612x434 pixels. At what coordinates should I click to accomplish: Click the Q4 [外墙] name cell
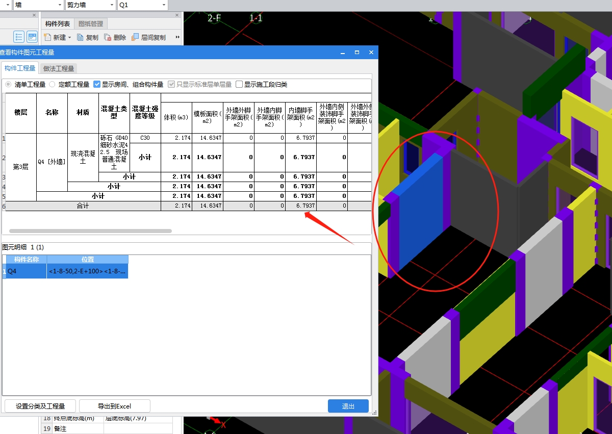(x=52, y=162)
